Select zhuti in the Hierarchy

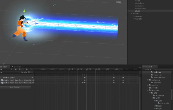click(137, 11)
